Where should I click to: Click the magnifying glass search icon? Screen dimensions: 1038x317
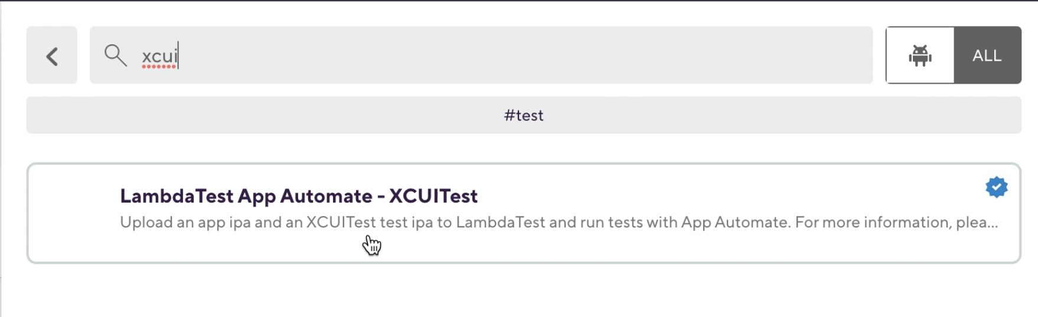(x=115, y=55)
